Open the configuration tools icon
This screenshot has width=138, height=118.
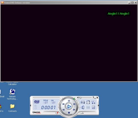pyautogui.click(x=93, y=102)
